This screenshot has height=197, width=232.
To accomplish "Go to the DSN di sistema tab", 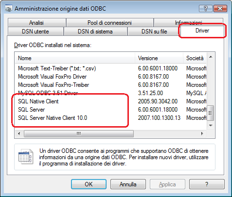I will [x=95, y=31].
